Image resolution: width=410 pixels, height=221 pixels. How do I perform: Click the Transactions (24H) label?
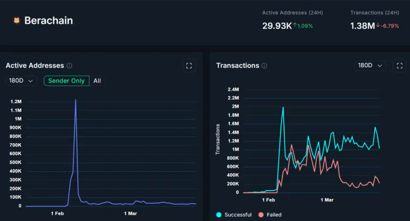click(x=375, y=12)
